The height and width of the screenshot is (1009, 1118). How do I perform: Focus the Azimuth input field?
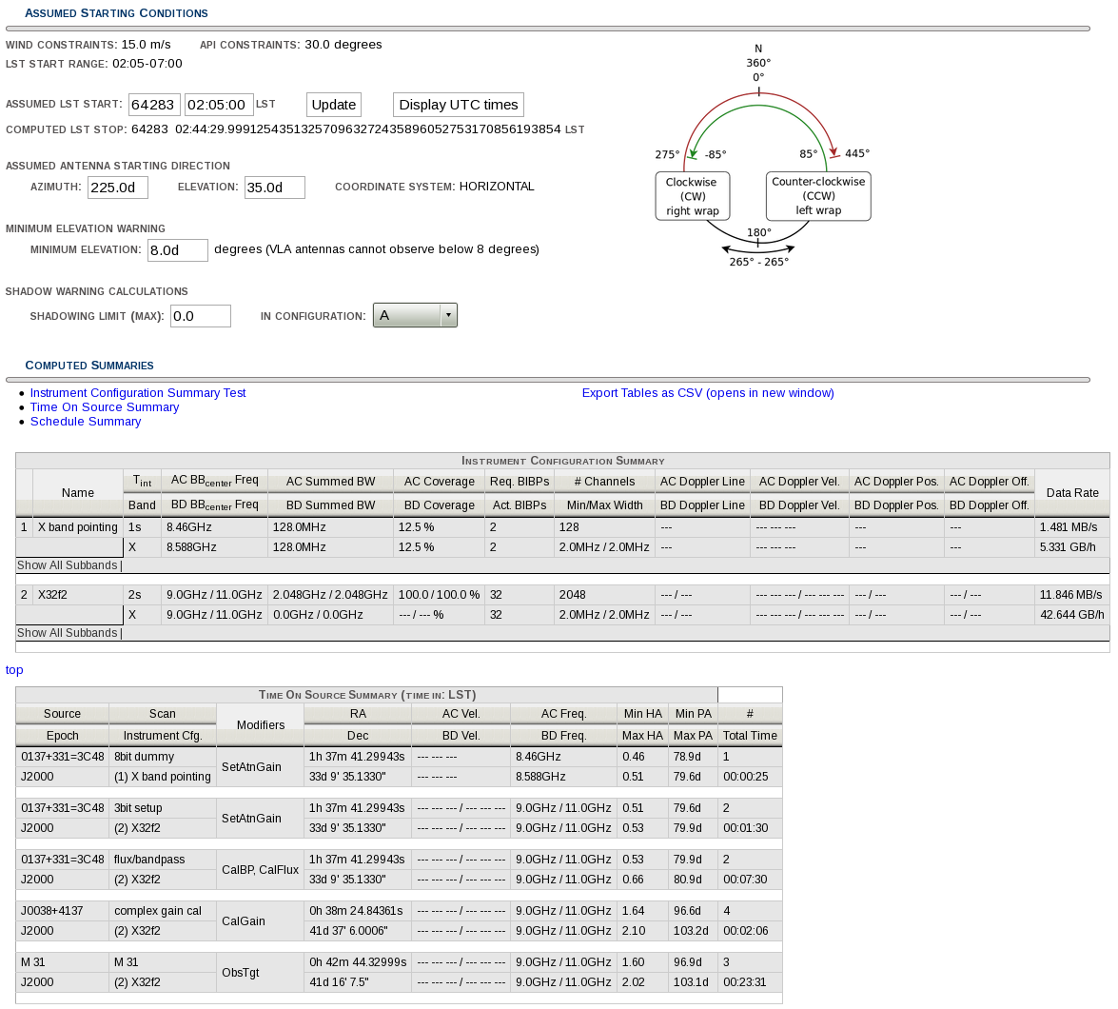click(118, 188)
